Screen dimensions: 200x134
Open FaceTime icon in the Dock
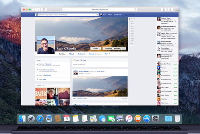(x=111, y=118)
